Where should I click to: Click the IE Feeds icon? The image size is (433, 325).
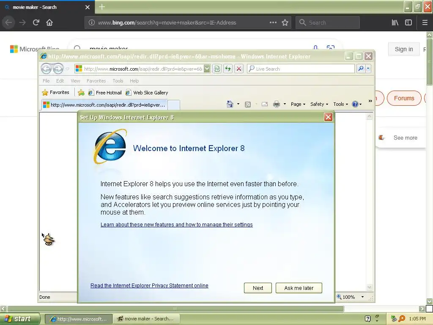click(248, 104)
